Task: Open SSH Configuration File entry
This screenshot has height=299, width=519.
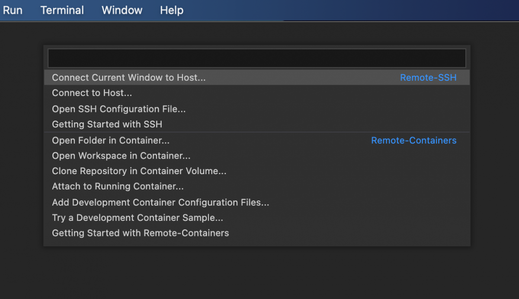Action: pyautogui.click(x=119, y=109)
